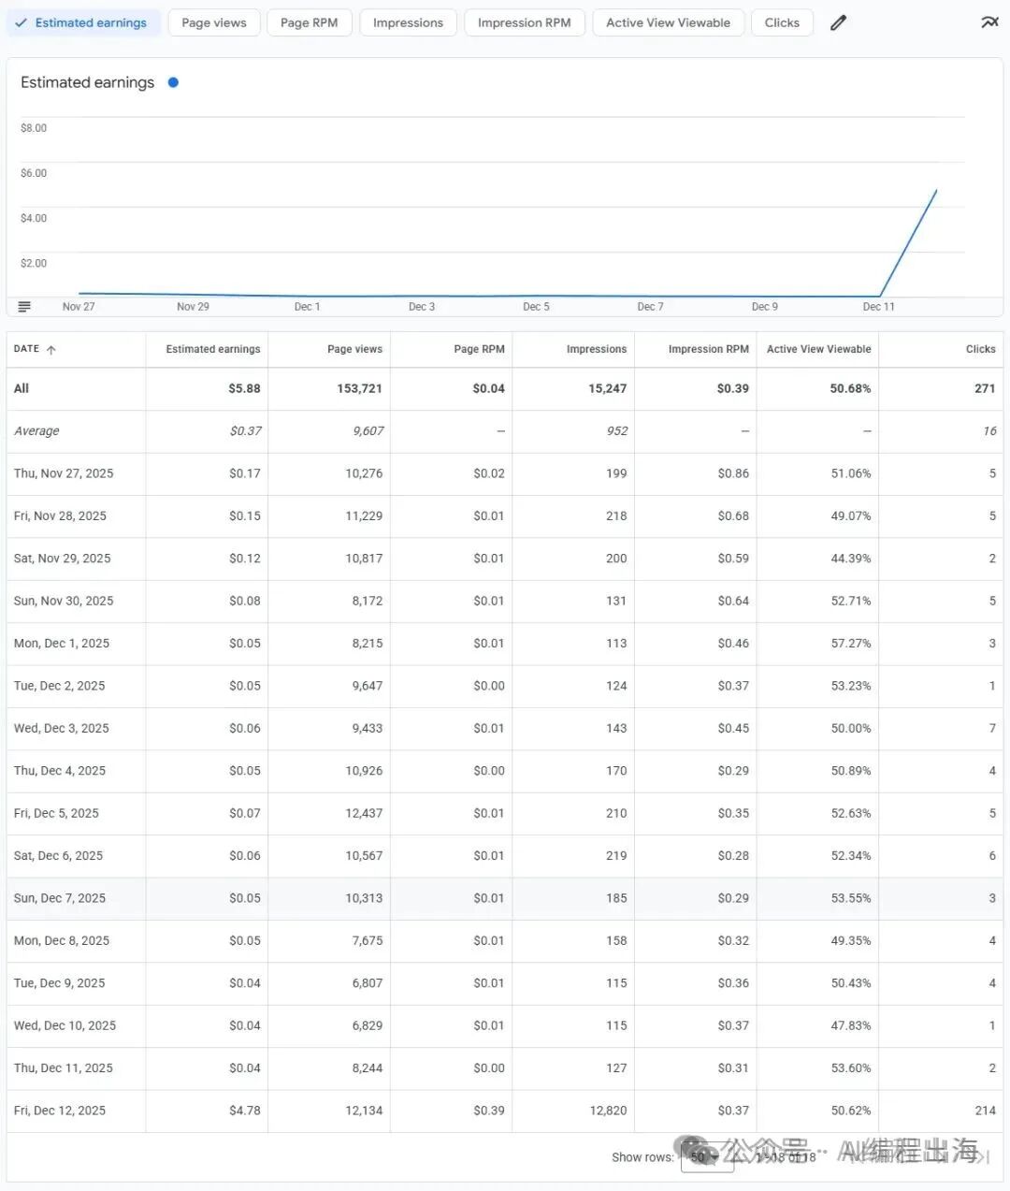Screen dimensions: 1010x1191
Task: Click the 44.39% Active View cell
Action: pyautogui.click(x=851, y=559)
